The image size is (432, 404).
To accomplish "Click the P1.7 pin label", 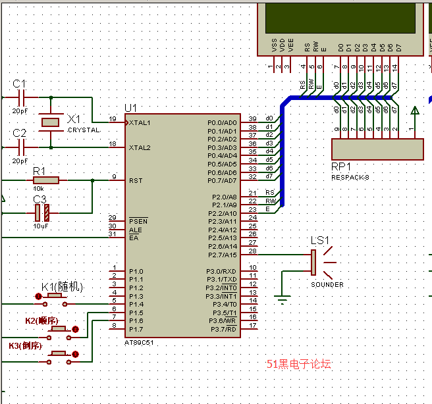I will (x=136, y=329).
